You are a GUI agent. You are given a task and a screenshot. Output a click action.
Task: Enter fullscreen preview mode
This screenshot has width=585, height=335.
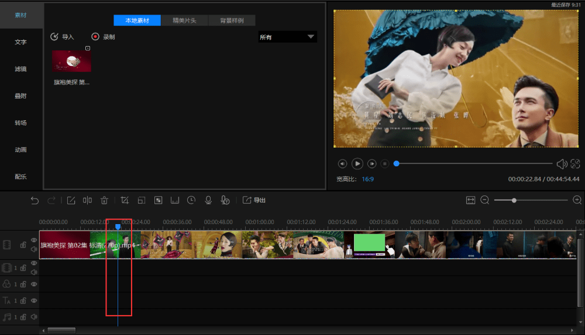(x=575, y=164)
